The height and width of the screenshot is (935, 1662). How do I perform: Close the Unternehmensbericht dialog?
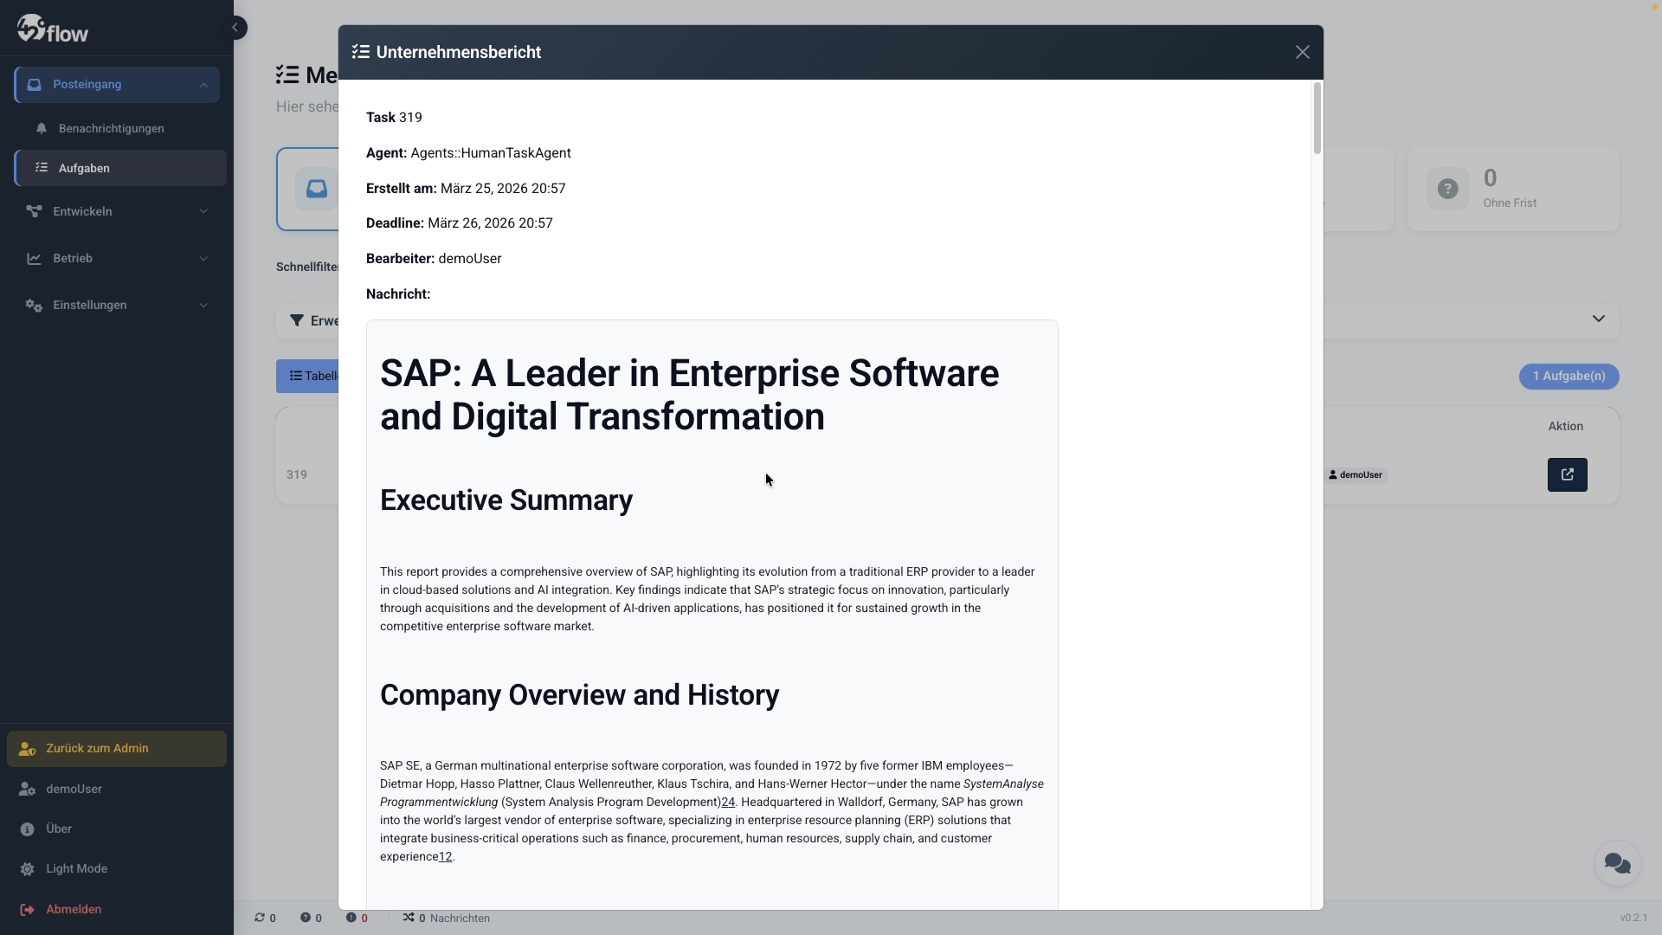[x=1302, y=52]
